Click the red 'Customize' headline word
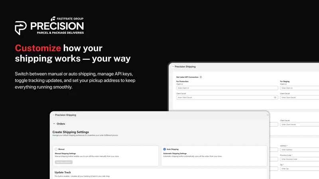The height and width of the screenshot is (179, 319). coord(38,48)
